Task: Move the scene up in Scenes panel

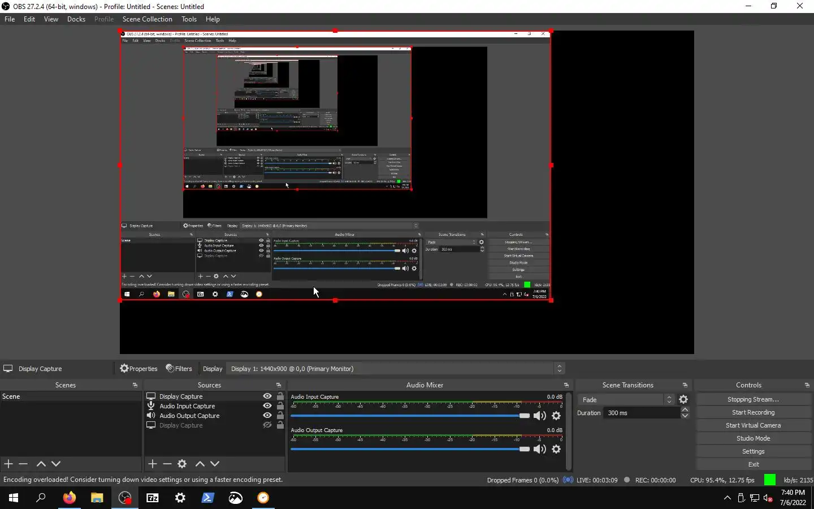Action: tap(41, 464)
